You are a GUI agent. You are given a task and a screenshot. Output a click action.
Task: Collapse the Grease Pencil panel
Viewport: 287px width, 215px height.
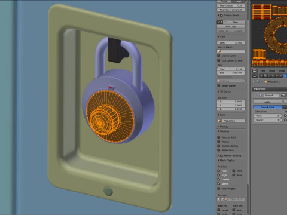point(218,16)
